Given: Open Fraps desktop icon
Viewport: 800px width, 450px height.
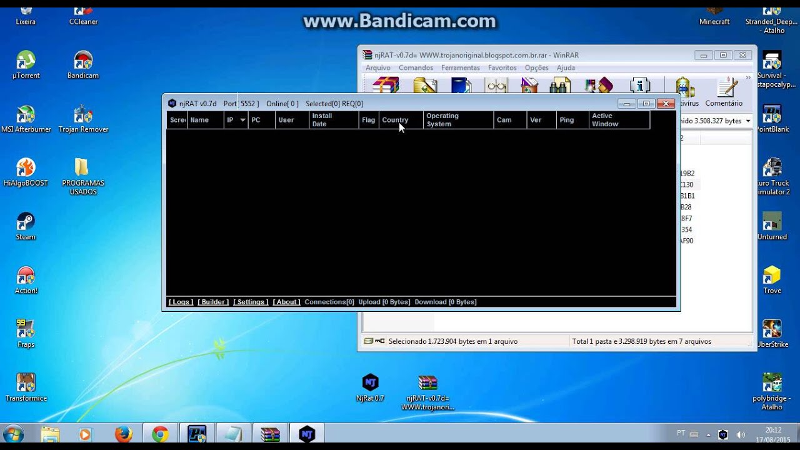Looking at the screenshot, I should (26, 334).
